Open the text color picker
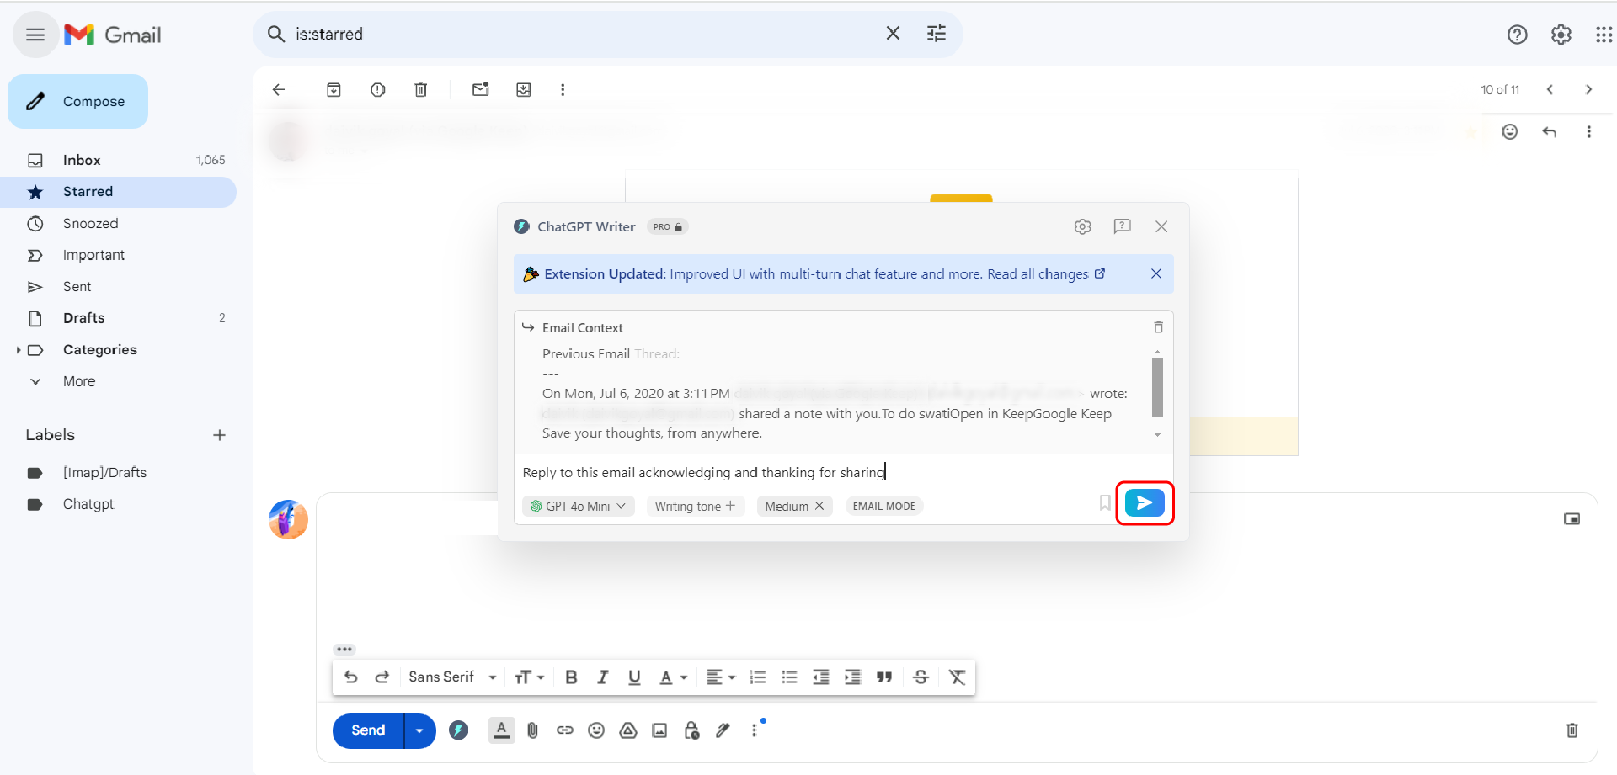This screenshot has width=1617, height=775. point(673,677)
